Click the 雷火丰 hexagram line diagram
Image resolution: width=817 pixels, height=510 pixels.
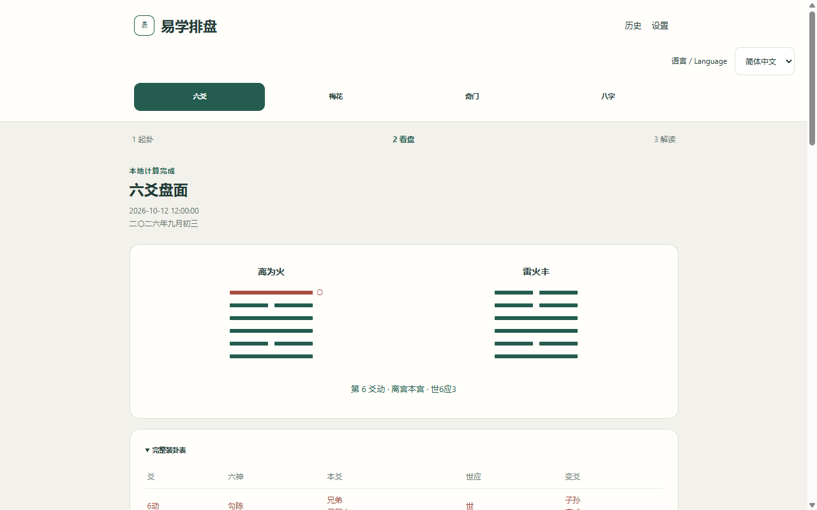click(536, 324)
